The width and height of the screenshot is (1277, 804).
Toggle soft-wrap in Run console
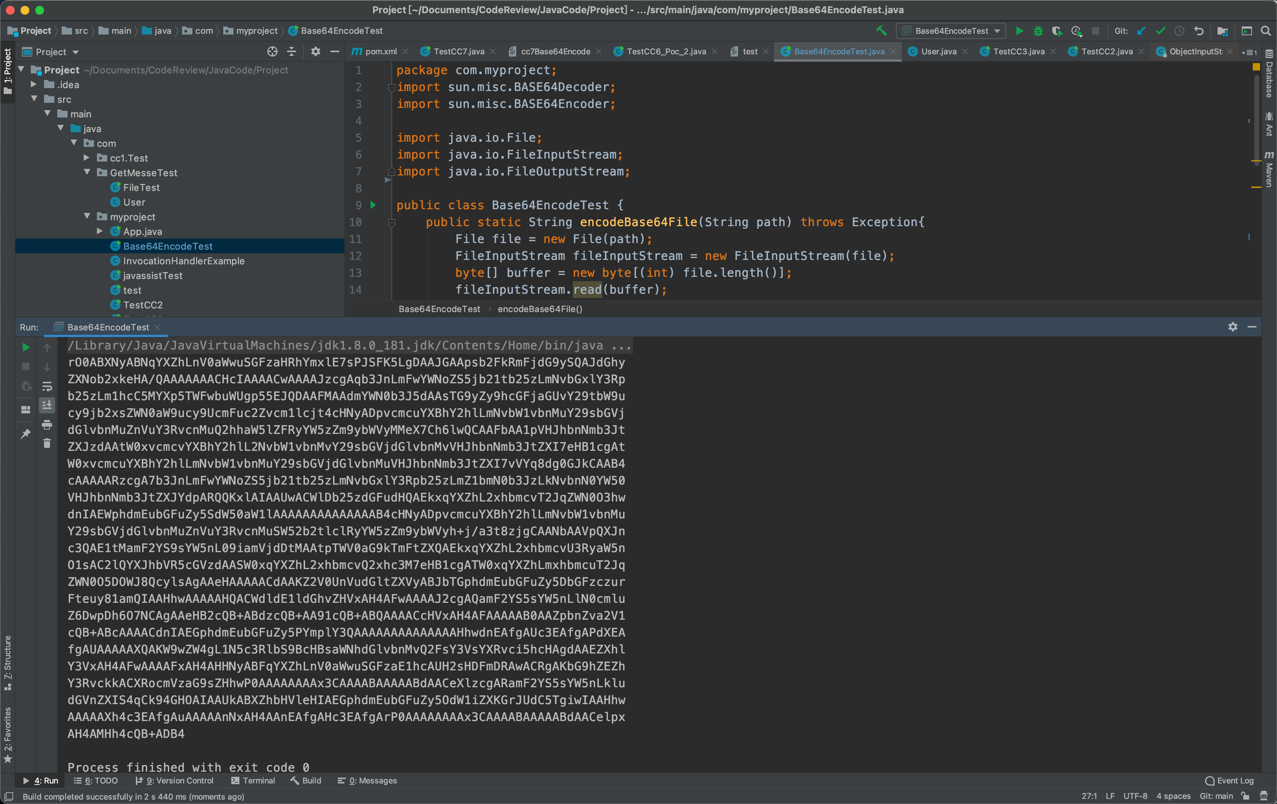pos(47,386)
